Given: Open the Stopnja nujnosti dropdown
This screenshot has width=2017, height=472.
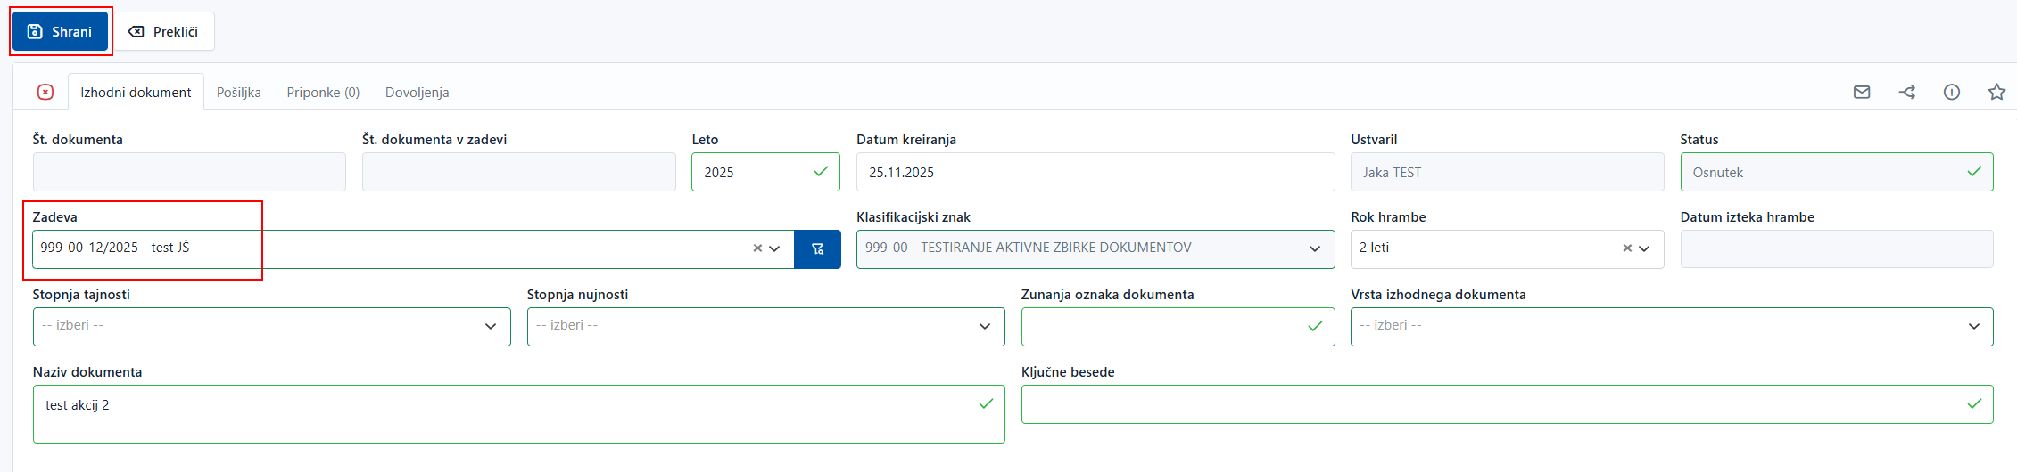Looking at the screenshot, I should tap(984, 326).
